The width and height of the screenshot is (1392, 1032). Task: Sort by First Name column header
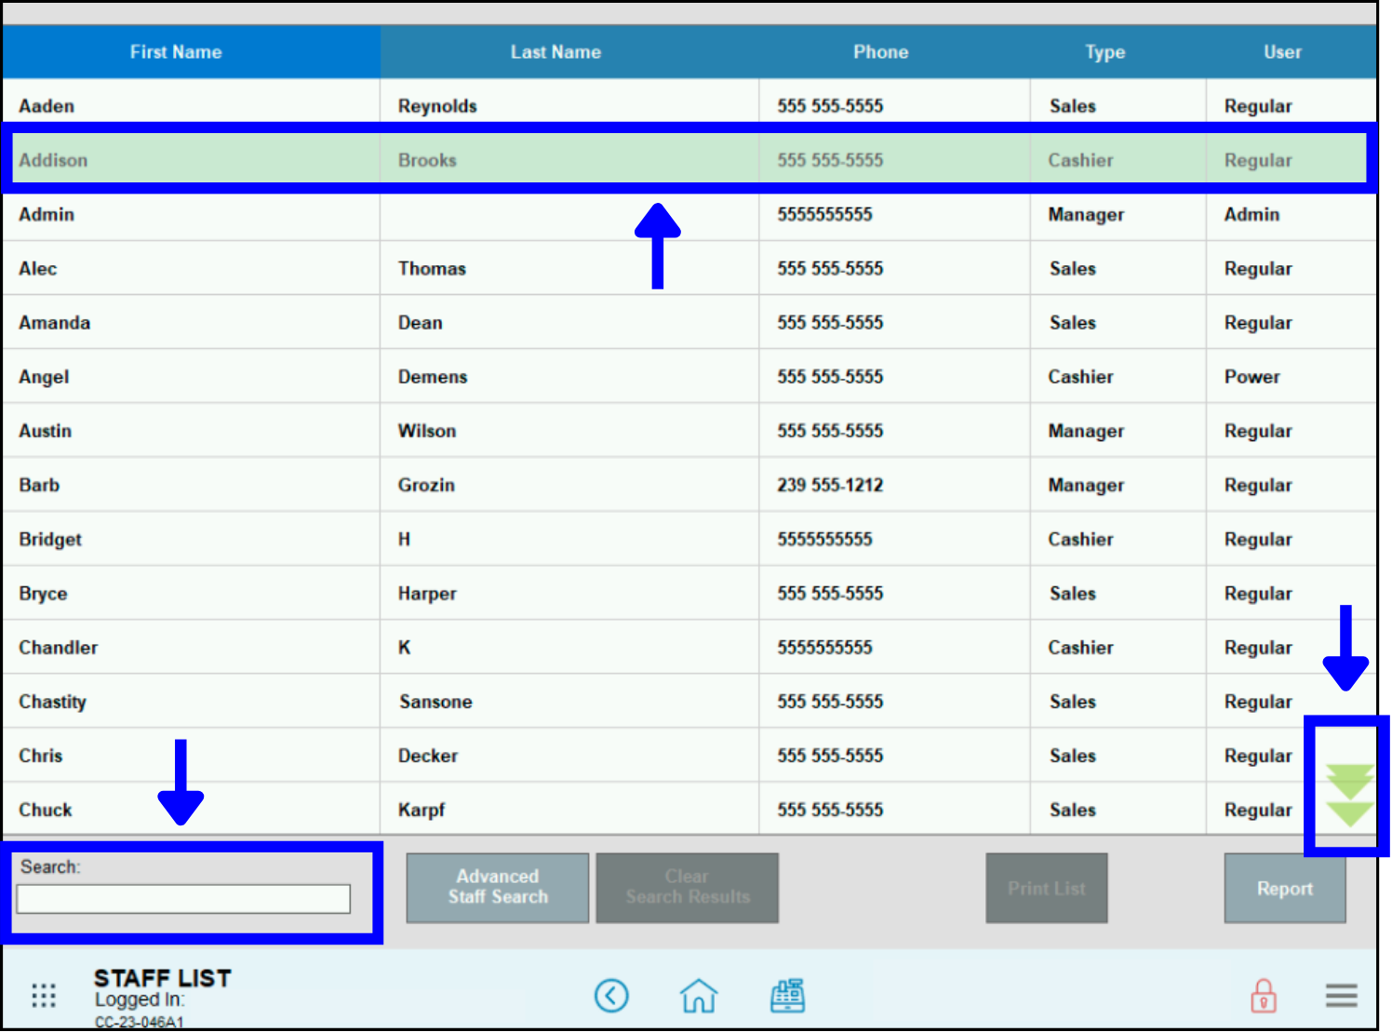(176, 52)
